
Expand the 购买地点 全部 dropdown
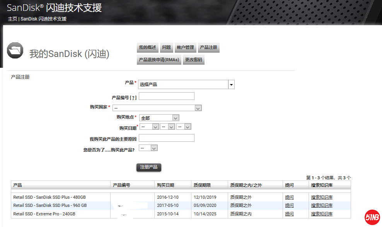pos(159,118)
